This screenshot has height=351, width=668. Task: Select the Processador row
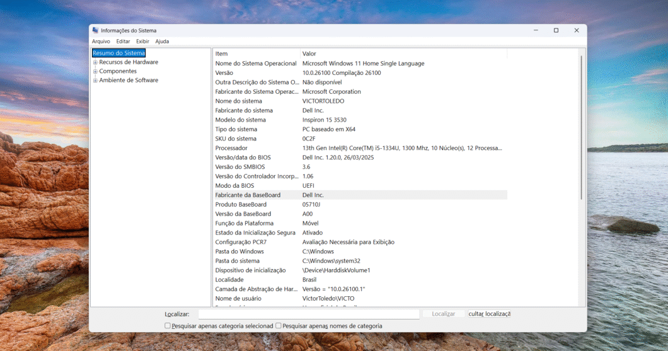click(x=360, y=148)
